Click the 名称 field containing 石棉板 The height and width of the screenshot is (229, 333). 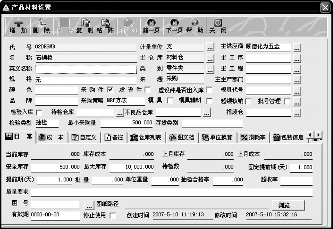pos(86,58)
